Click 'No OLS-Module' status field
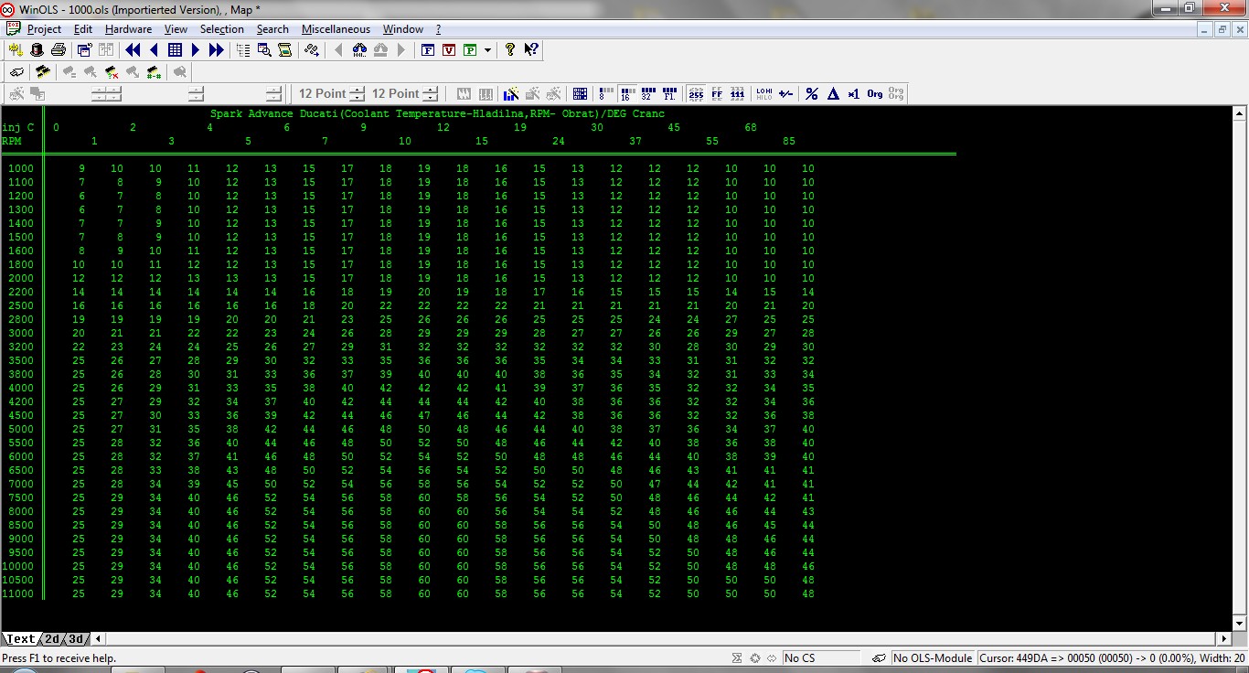The image size is (1249, 673). point(933,657)
